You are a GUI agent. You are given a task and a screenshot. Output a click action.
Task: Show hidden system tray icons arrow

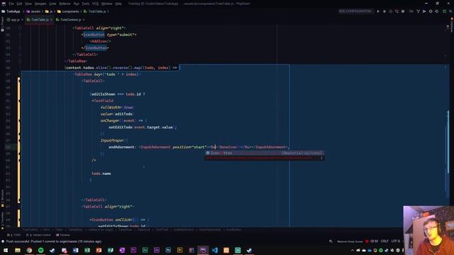(x=353, y=250)
